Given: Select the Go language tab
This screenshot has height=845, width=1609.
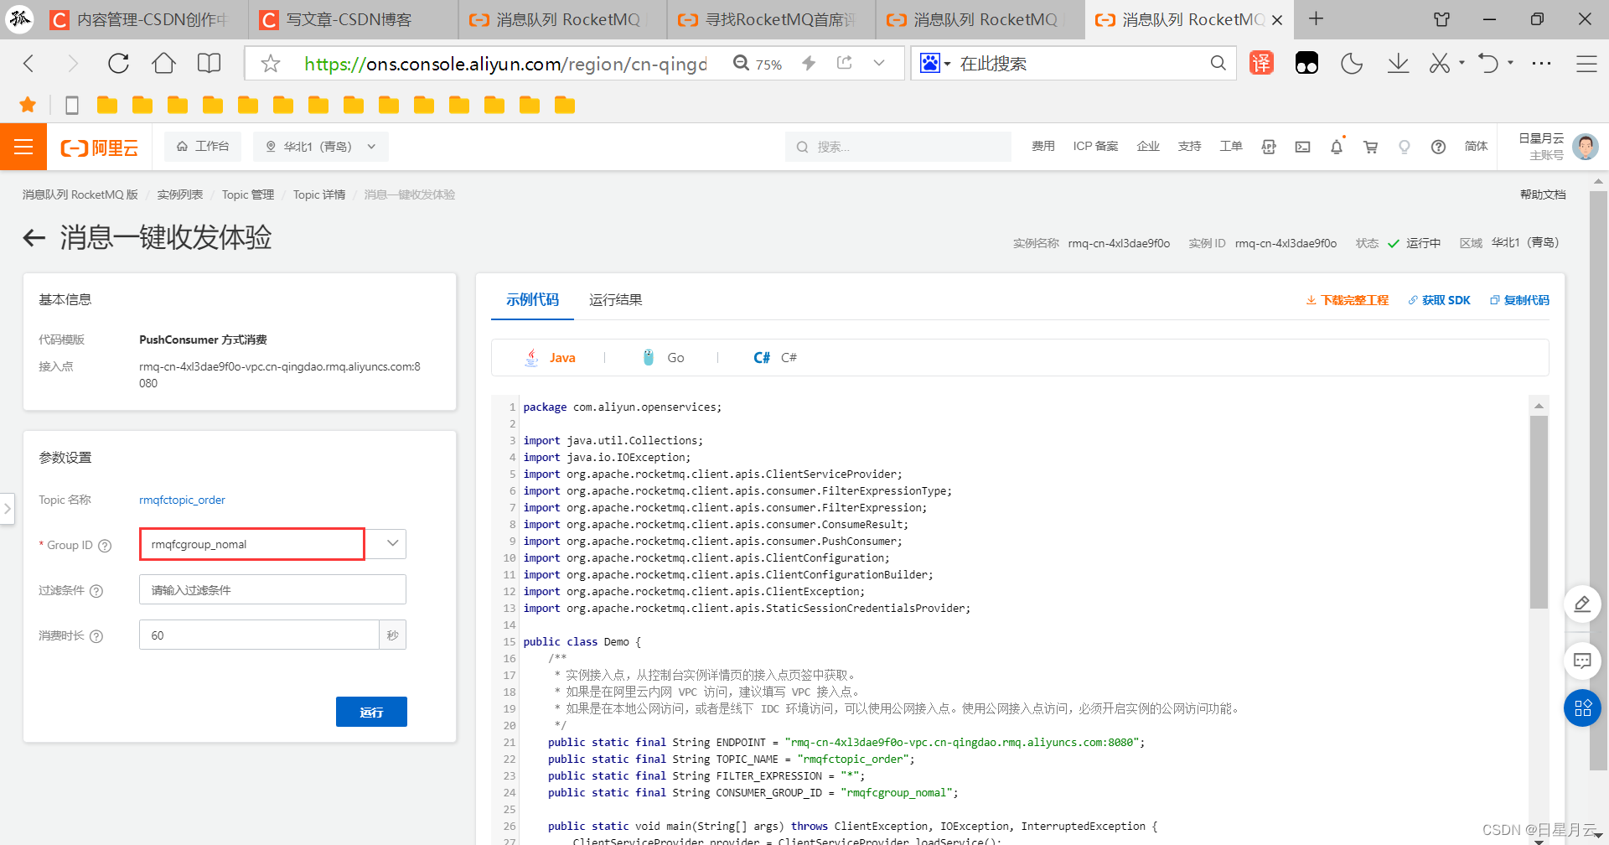Looking at the screenshot, I should [x=663, y=357].
